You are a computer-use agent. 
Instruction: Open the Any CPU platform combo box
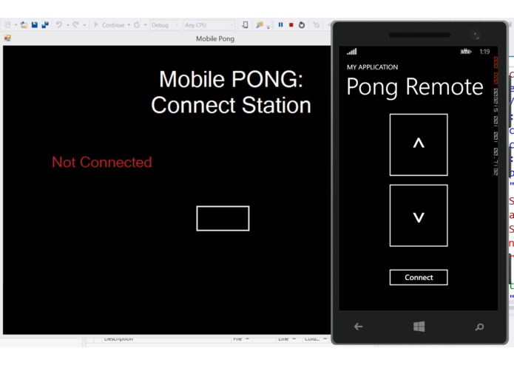tap(209, 25)
